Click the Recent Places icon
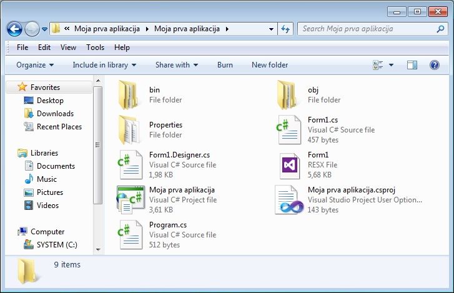 29,127
